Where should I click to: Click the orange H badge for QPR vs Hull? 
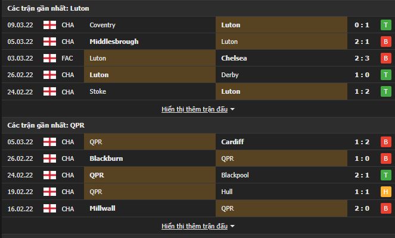[x=386, y=192]
